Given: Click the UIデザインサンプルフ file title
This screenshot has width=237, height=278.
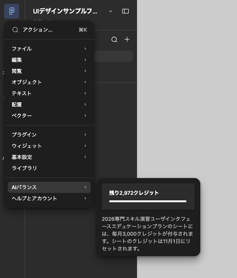Looking at the screenshot, I should pyautogui.click(x=65, y=11).
